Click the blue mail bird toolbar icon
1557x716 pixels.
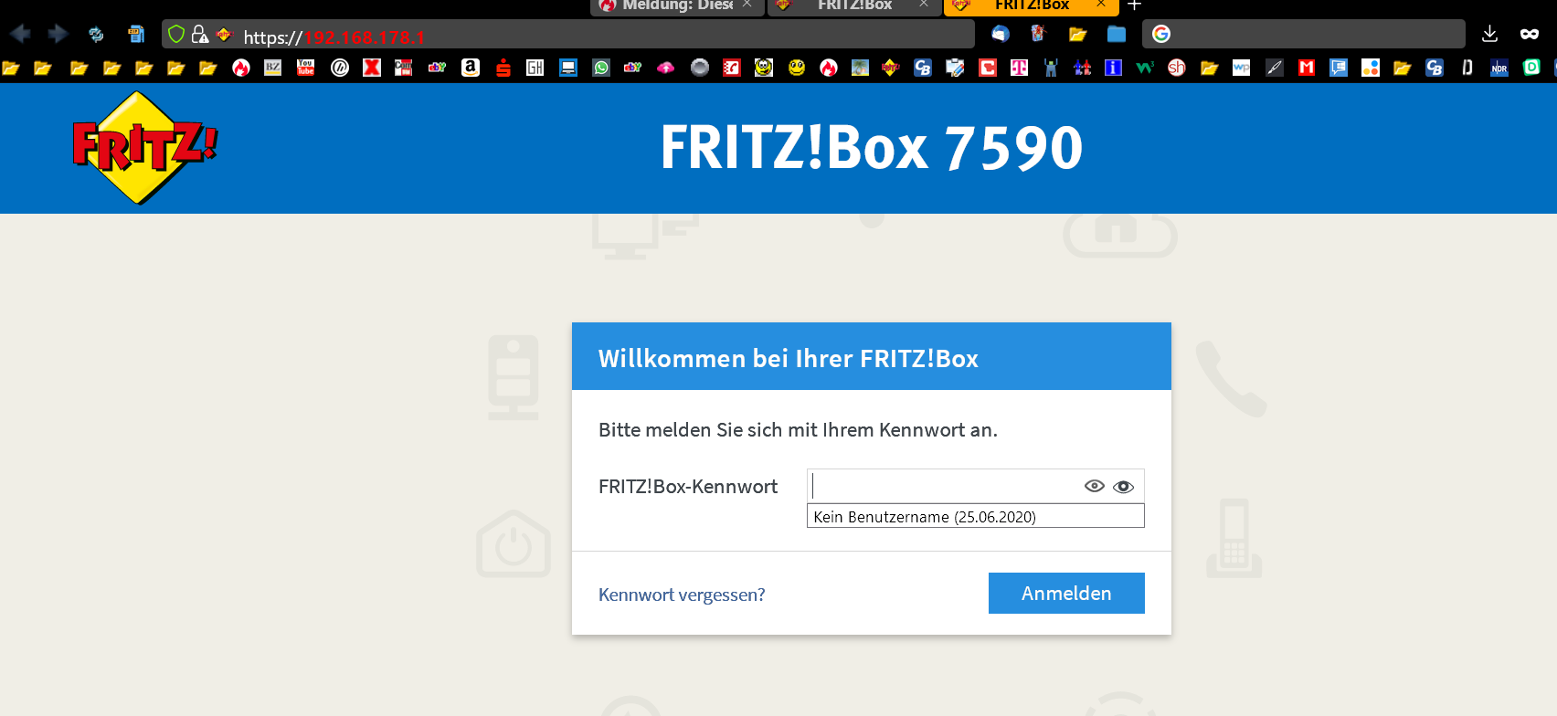click(1001, 34)
